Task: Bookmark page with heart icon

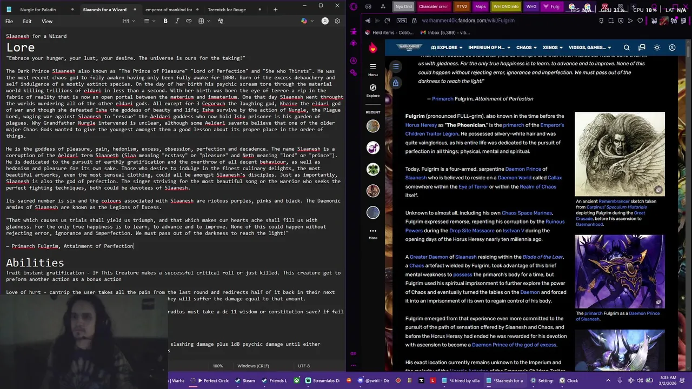Action: 641,21
